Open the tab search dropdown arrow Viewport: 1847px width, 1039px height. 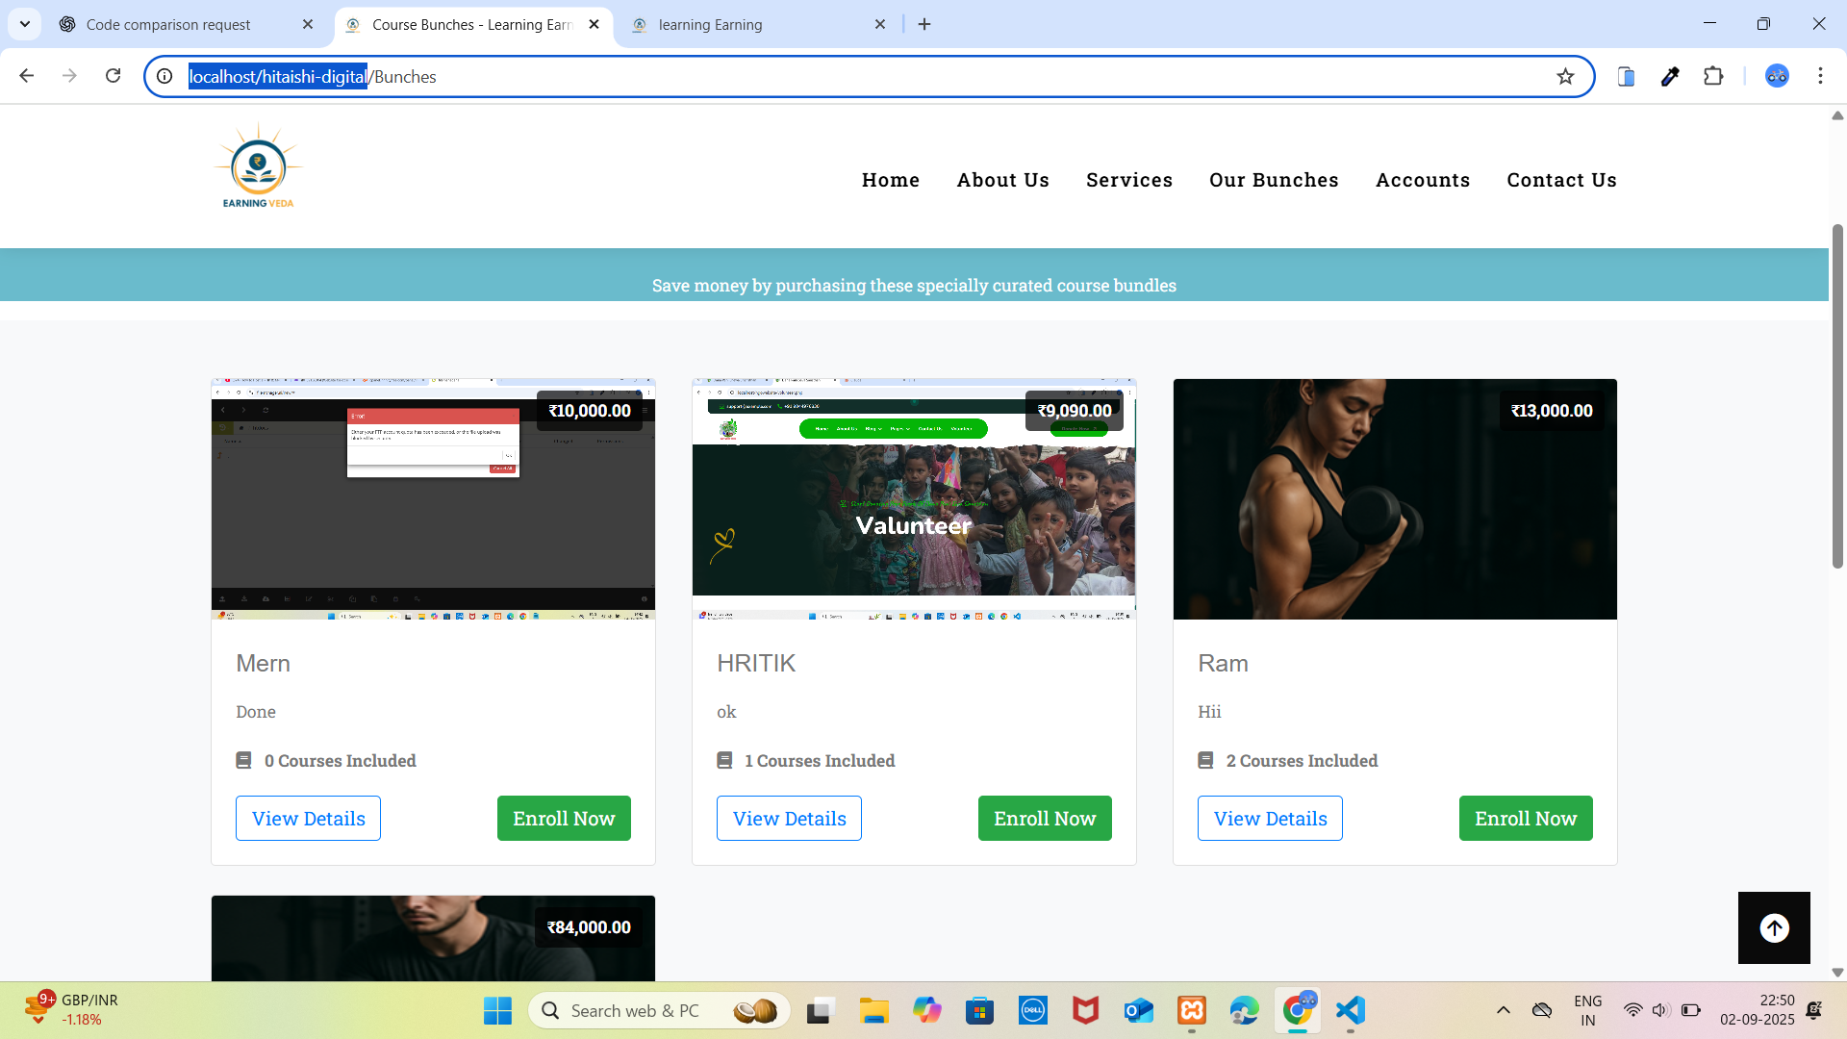click(25, 24)
